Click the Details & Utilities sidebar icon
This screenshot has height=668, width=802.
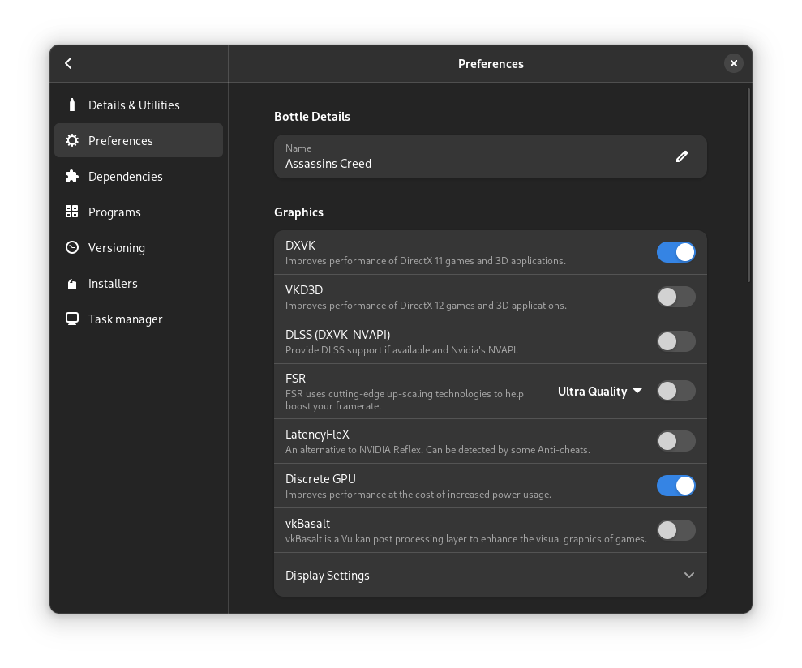coord(72,105)
